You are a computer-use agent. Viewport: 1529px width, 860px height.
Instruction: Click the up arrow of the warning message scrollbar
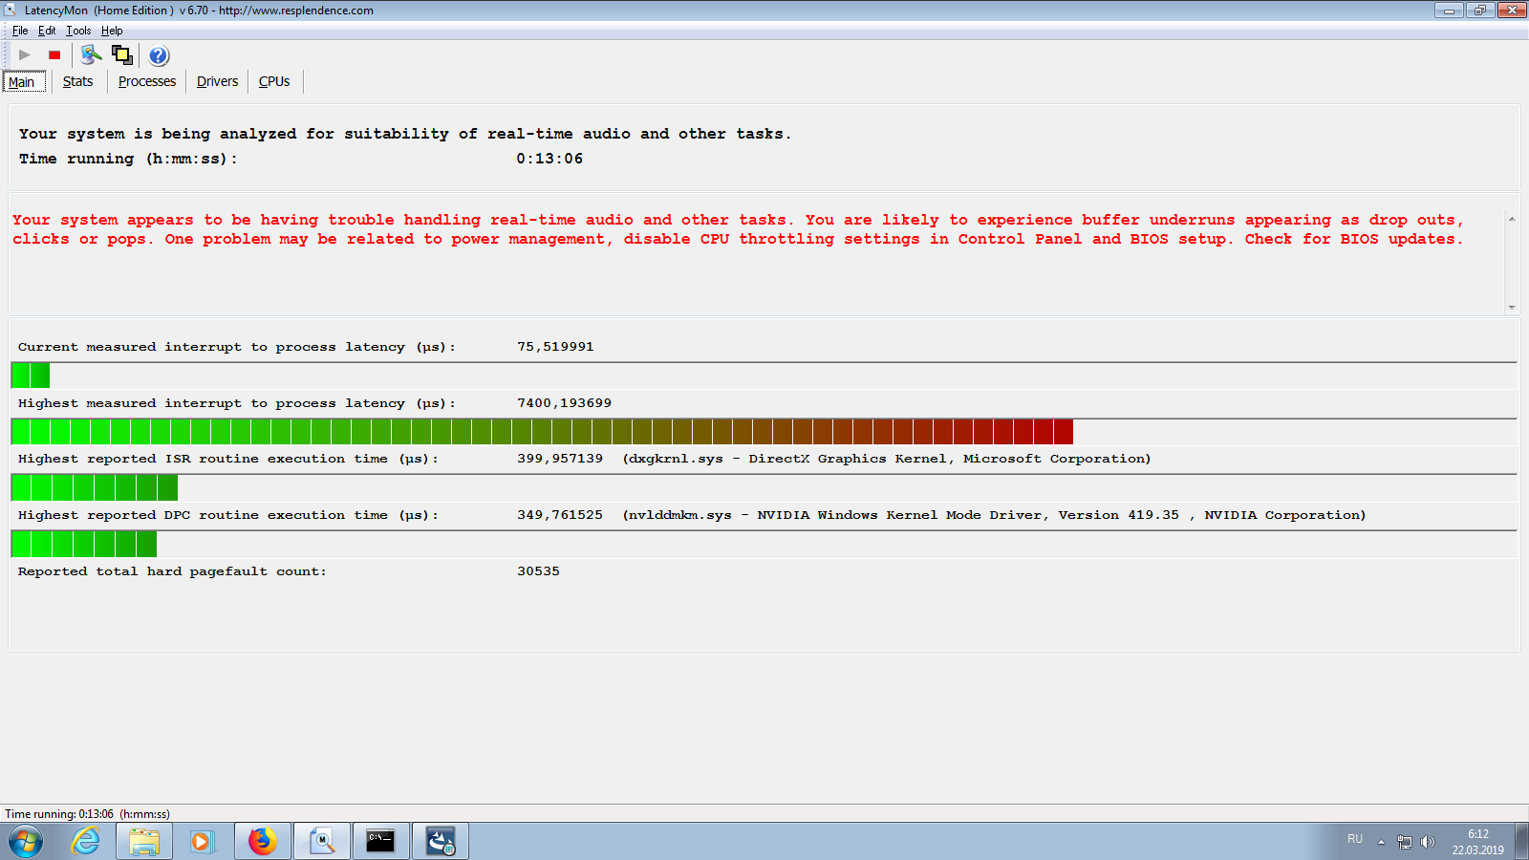(1512, 219)
